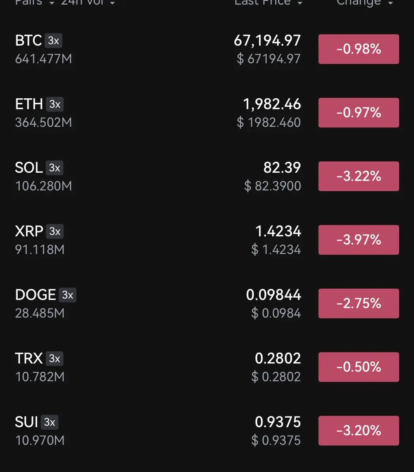Sort by 24h Vol using its arrow

[x=113, y=3]
